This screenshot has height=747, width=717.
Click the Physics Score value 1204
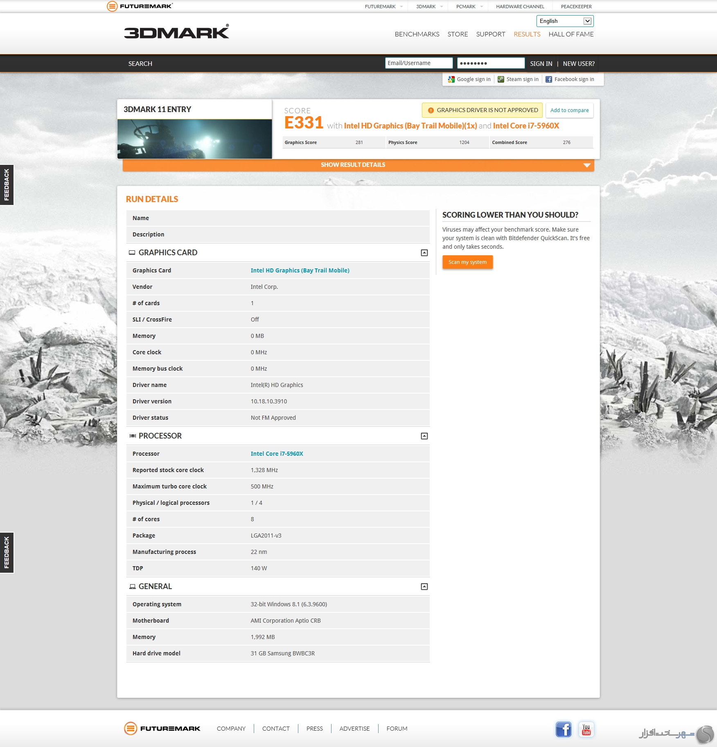(x=464, y=143)
